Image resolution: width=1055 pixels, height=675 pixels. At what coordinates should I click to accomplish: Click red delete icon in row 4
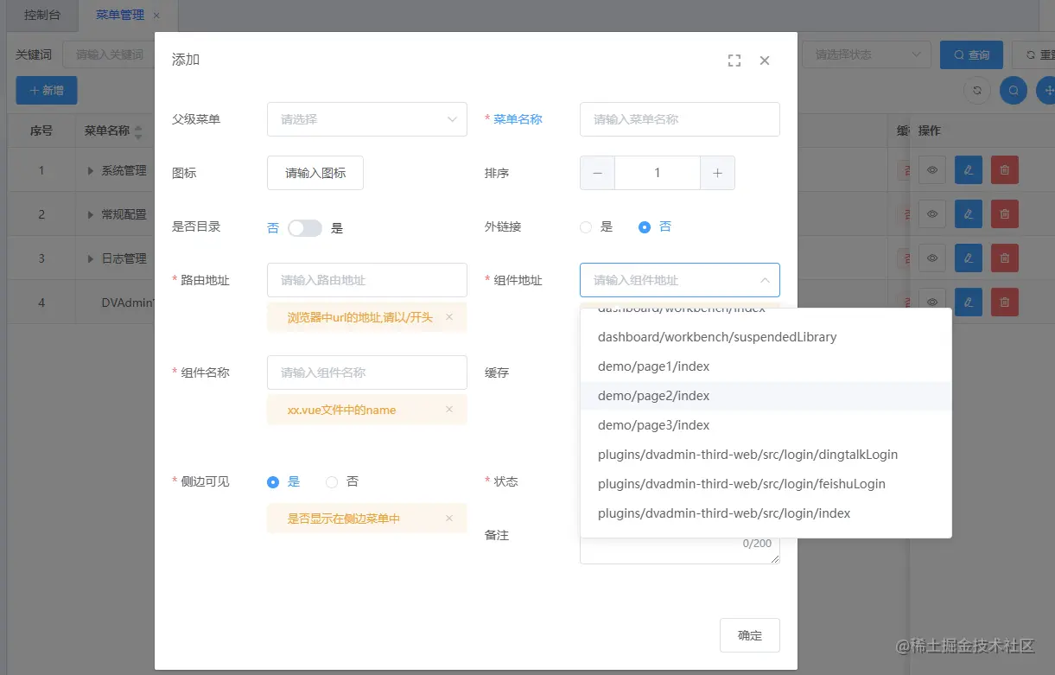1005,302
